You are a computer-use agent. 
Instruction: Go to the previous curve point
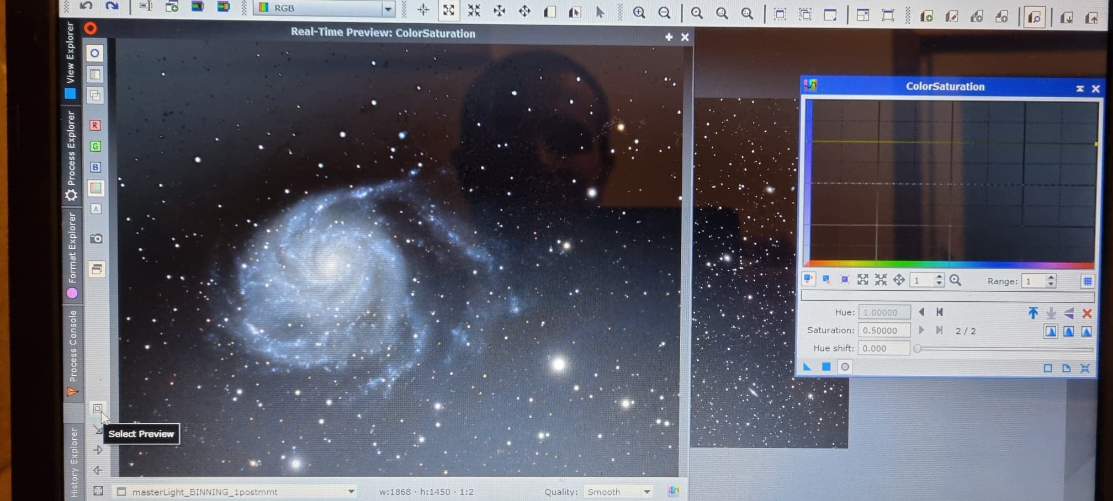click(921, 312)
